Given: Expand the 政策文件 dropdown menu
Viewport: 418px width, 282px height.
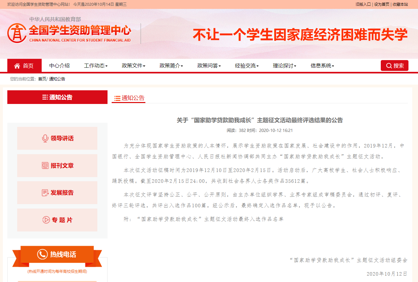Looking at the screenshot, I should [x=133, y=66].
